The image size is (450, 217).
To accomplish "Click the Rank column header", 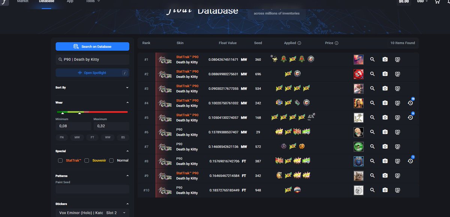I will pyautogui.click(x=146, y=43).
